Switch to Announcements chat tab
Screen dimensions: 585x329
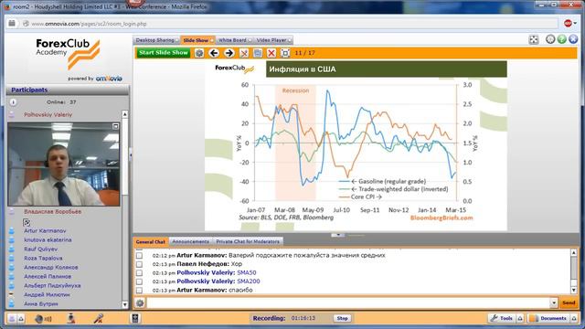pyautogui.click(x=190, y=241)
